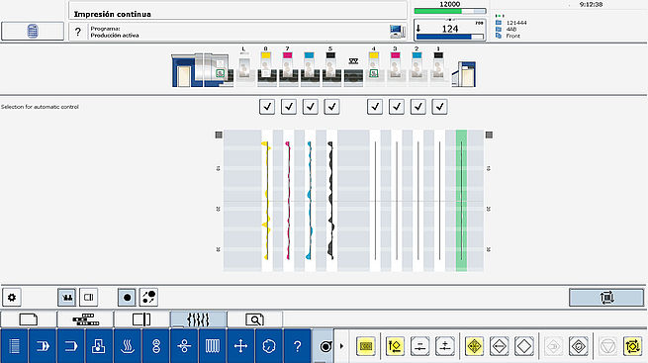Select the feeder icon in blue toolbar

(43, 346)
